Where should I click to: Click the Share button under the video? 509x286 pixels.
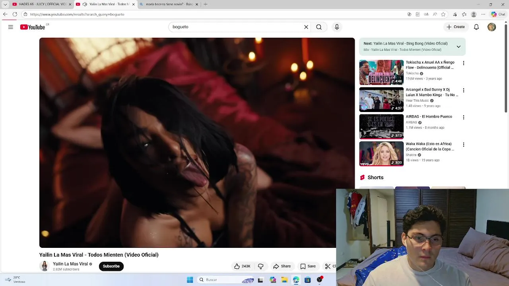pos(282,266)
